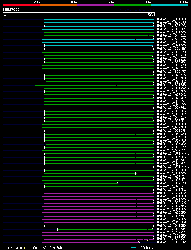Click UniRef100_Q56Y47 hit name

171,160
